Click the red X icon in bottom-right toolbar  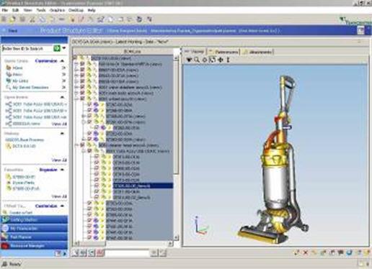pyautogui.click(x=306, y=252)
